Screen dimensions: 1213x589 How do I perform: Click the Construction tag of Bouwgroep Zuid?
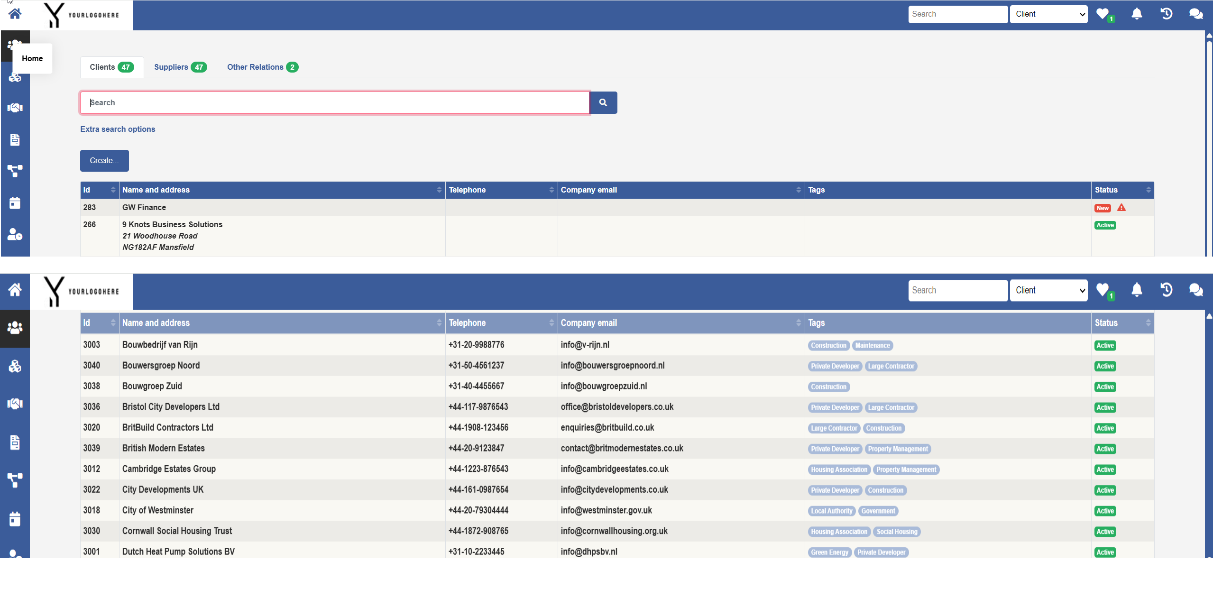click(828, 387)
